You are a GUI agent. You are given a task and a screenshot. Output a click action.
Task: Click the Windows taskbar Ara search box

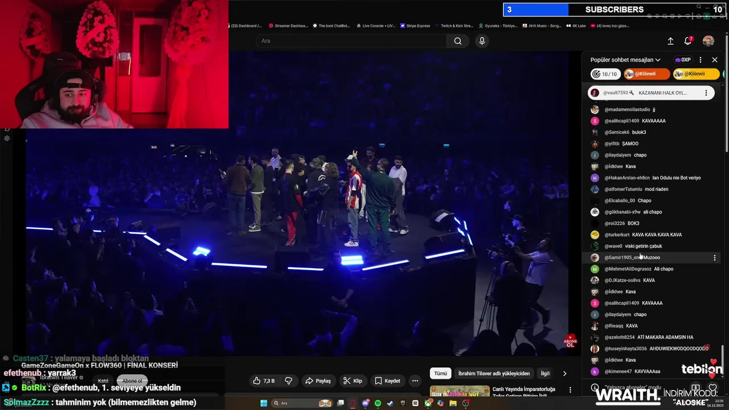(302, 403)
